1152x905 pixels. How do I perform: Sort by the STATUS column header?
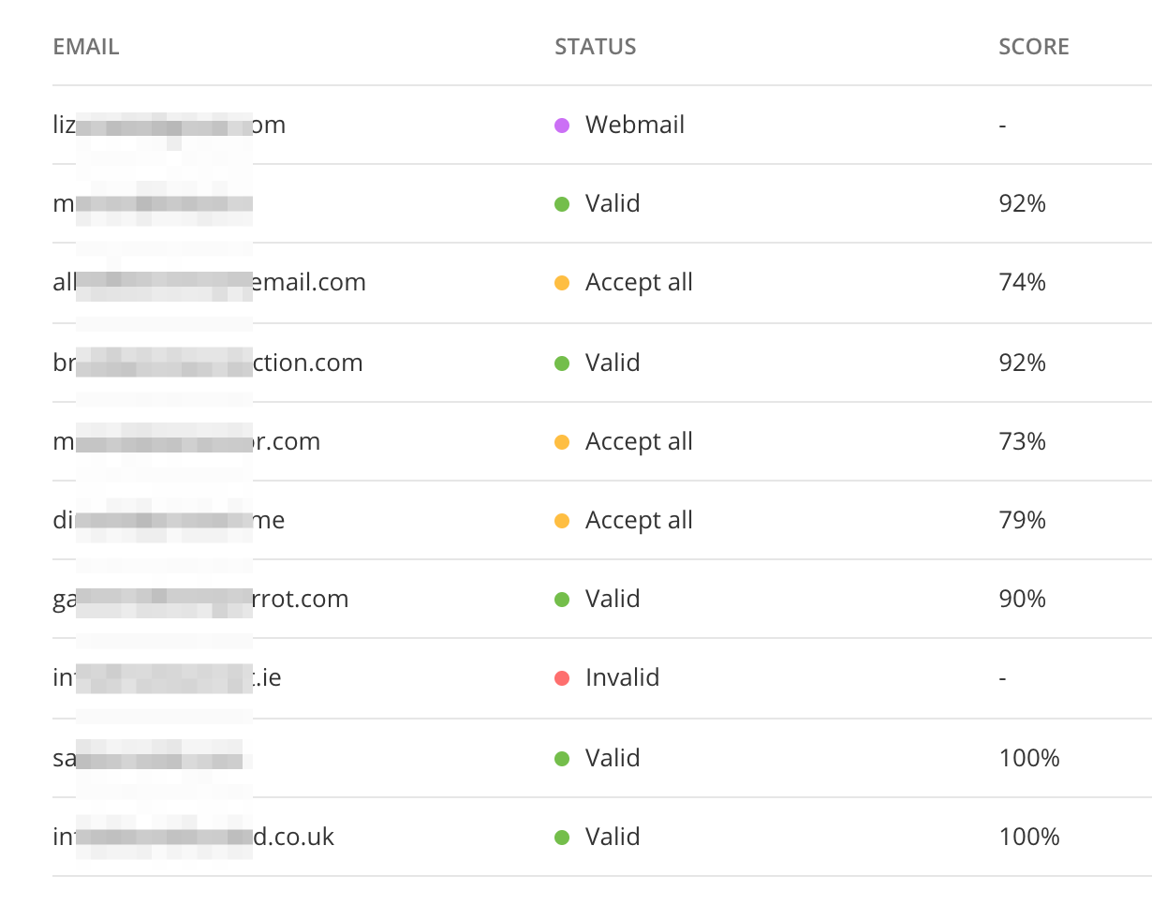tap(595, 46)
